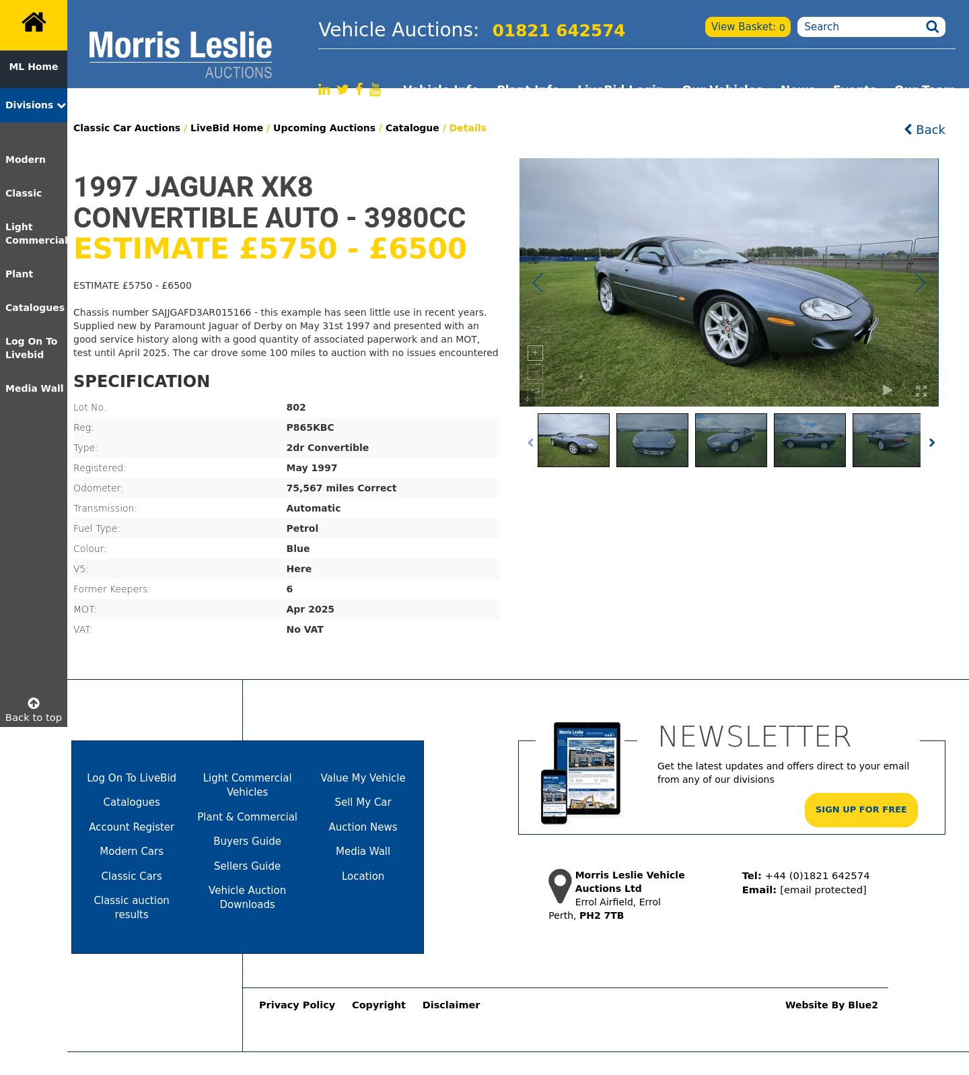Open Website By Blue2 link
This screenshot has height=1075, width=969.
tap(832, 1005)
